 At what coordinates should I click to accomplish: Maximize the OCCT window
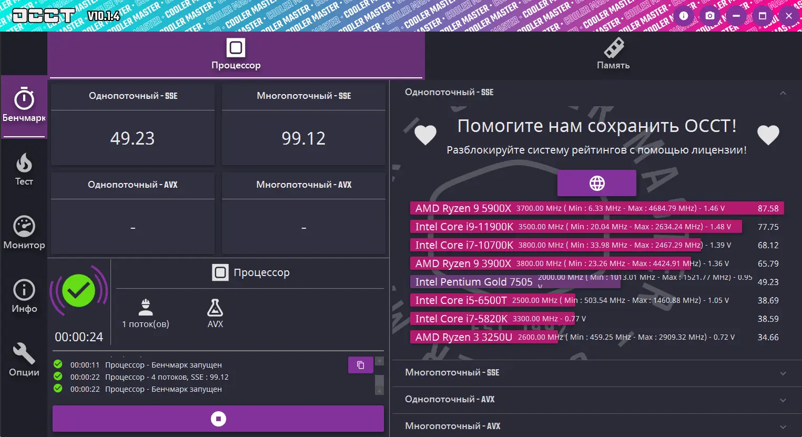pyautogui.click(x=763, y=16)
